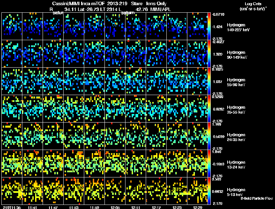The image size is (275, 209).
Task: Click the '1.320' color scale value
Action: pyautogui.click(x=218, y=54)
